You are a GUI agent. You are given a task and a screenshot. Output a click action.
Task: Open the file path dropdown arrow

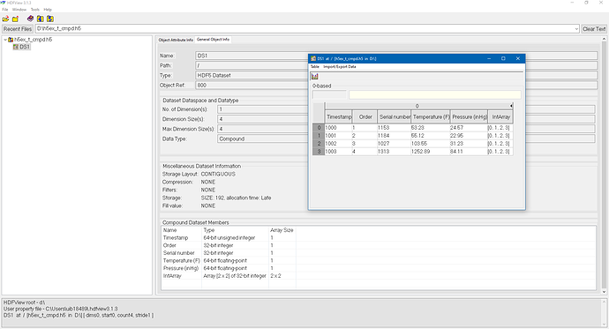pyautogui.click(x=576, y=29)
